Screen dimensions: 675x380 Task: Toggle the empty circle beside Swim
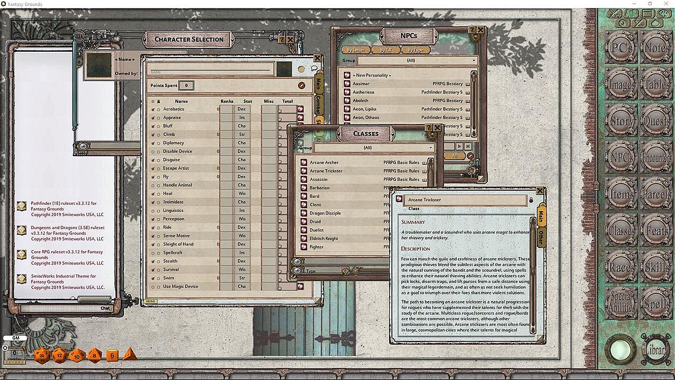pos(159,278)
